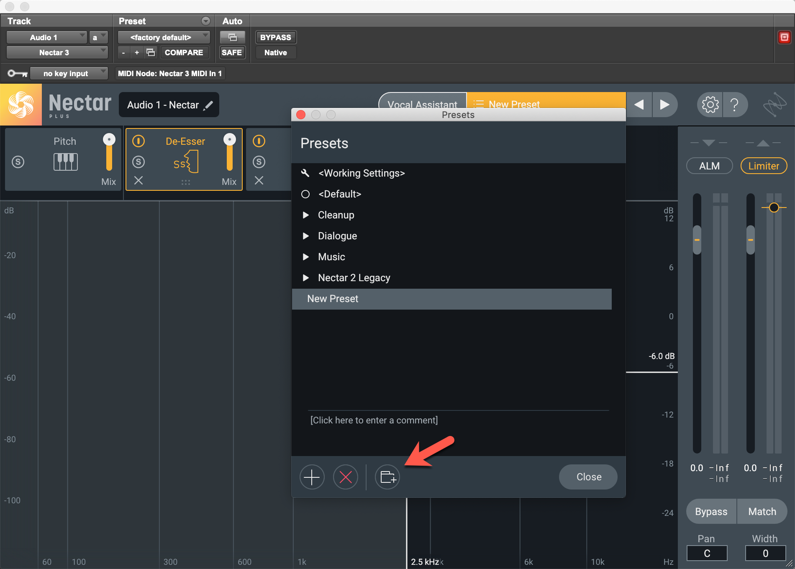Open the help question mark icon
795x569 pixels.
point(734,105)
